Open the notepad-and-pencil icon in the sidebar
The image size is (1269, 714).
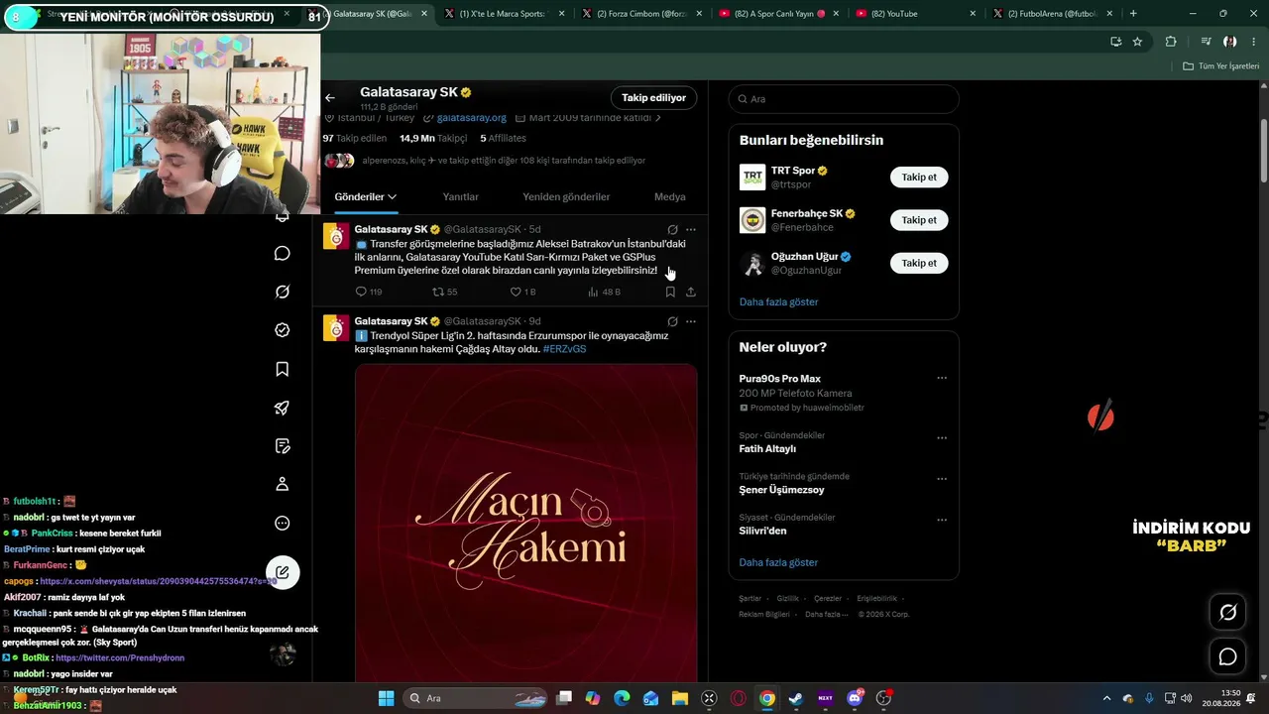[x=283, y=446]
